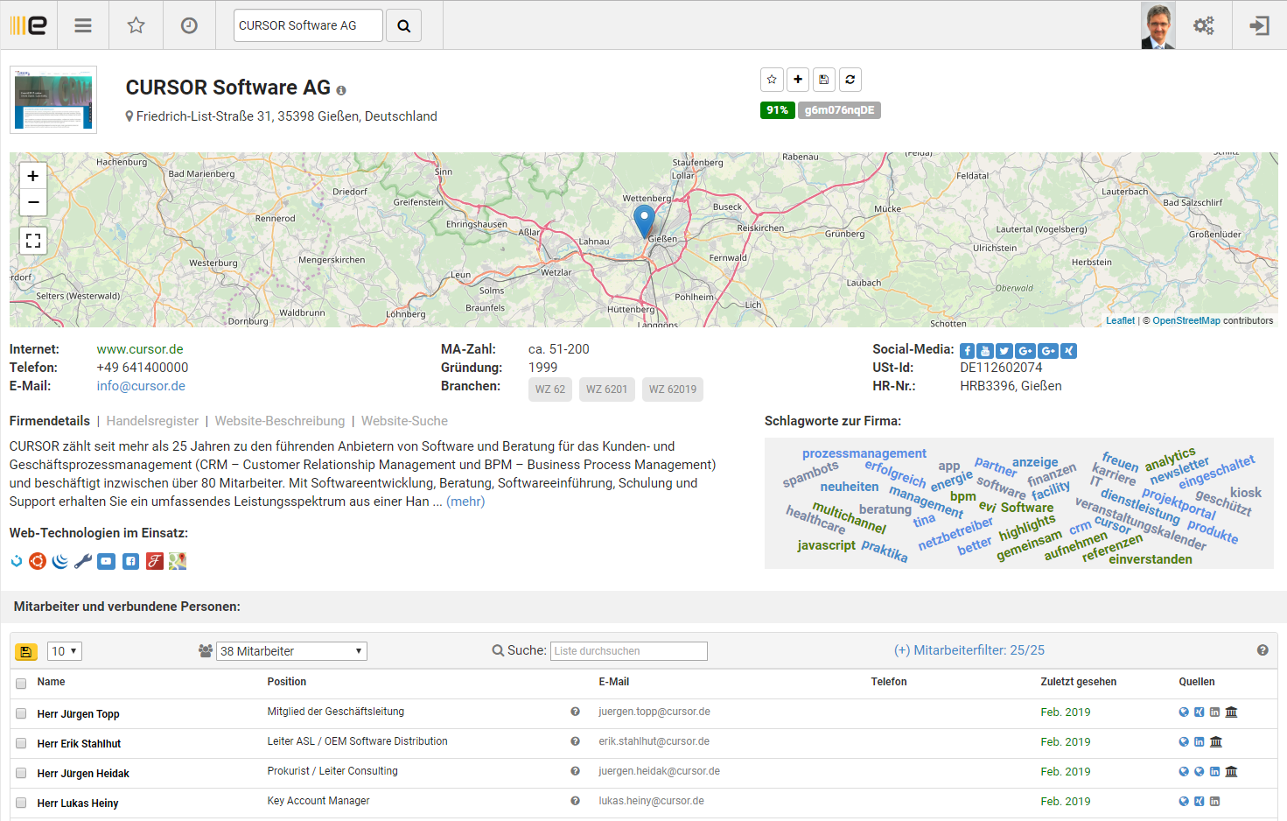1287x821 pixels.
Task: Open the www.cursor.de website link
Action: 140,349
